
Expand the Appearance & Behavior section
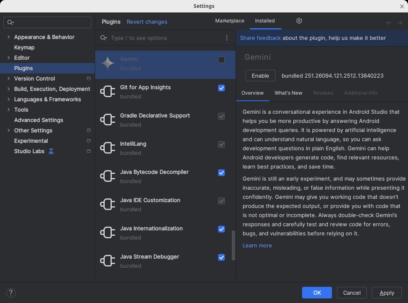point(8,37)
